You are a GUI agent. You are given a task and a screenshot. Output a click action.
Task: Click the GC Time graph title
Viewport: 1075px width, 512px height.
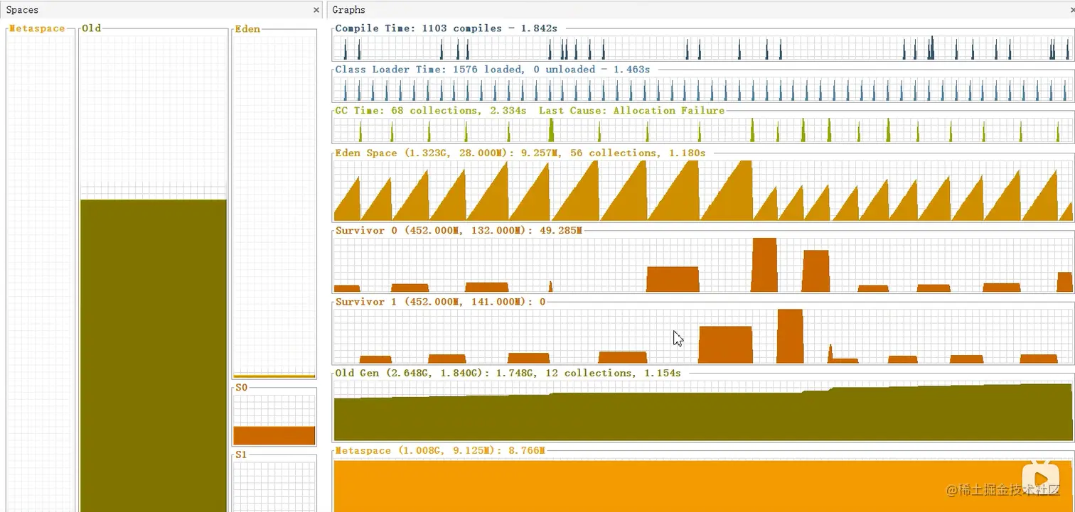click(x=530, y=111)
